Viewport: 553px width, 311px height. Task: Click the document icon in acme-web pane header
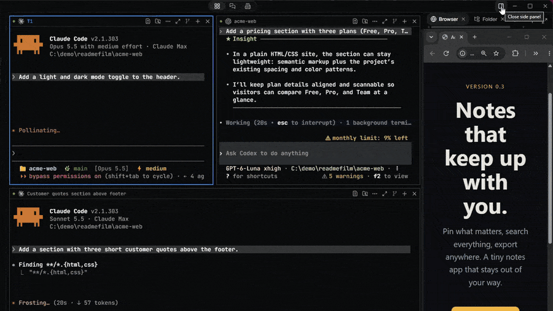click(355, 21)
